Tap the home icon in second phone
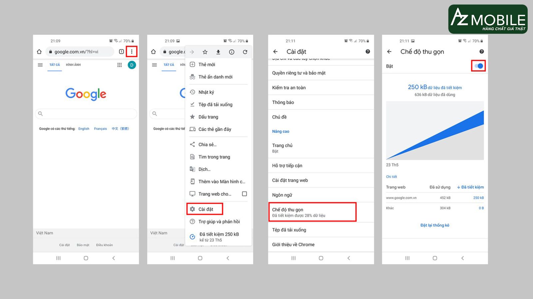Image resolution: width=533 pixels, height=299 pixels. pyautogui.click(x=153, y=52)
